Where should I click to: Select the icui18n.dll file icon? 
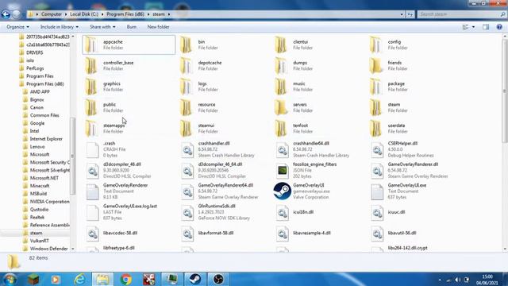[x=283, y=212]
